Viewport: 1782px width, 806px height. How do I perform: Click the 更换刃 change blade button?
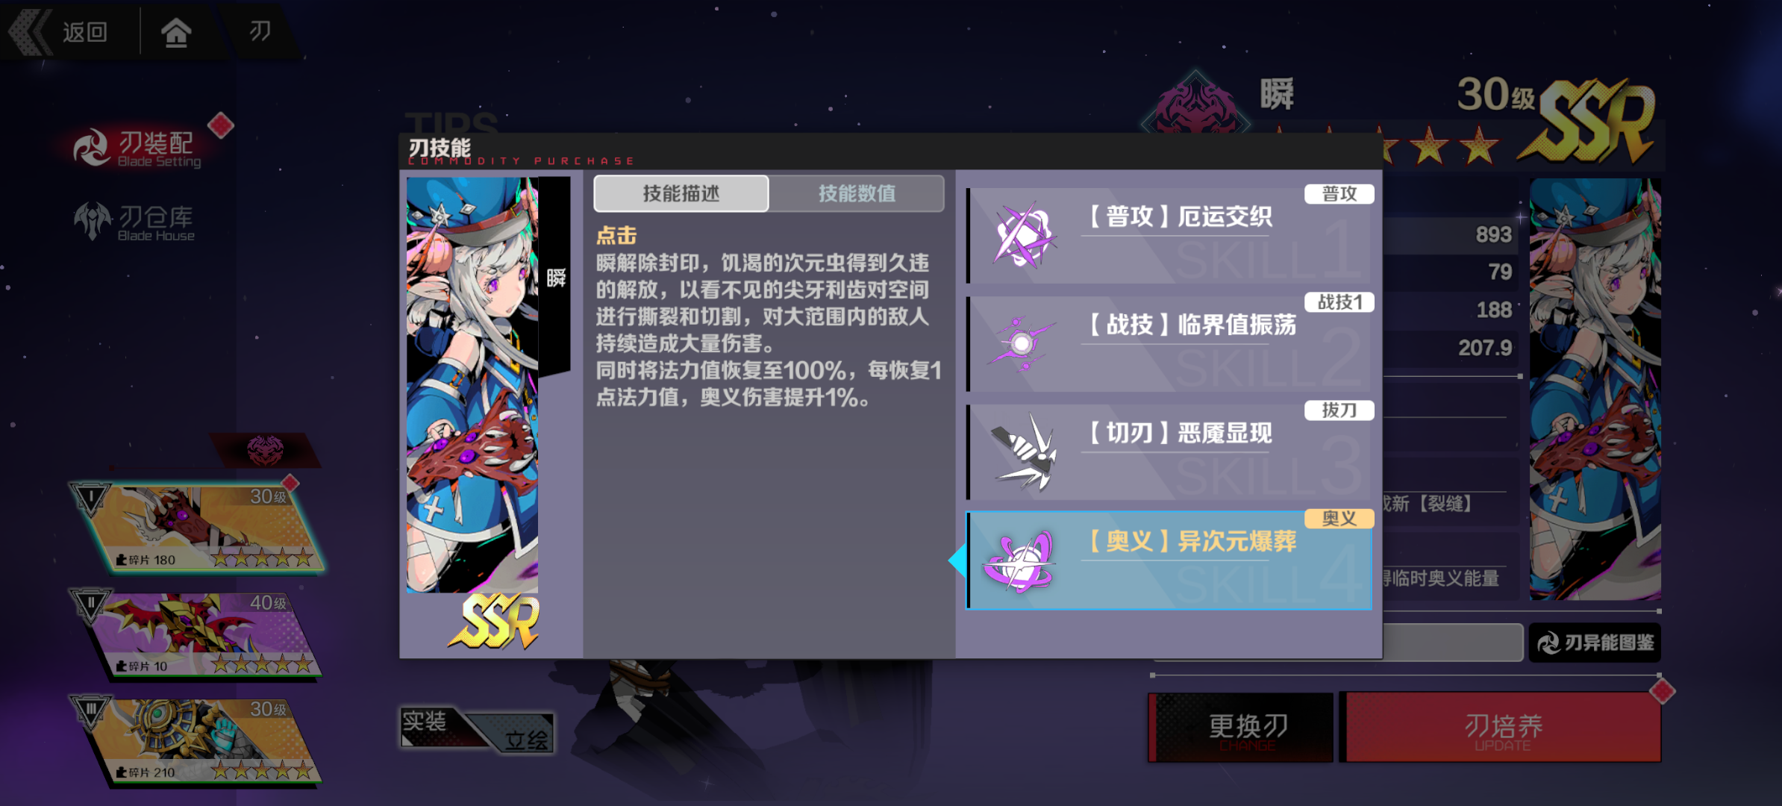pos(1241,727)
